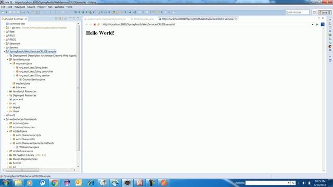Select the Project Explorer view tab
Viewport: 333px width, 187px height.
14,19
